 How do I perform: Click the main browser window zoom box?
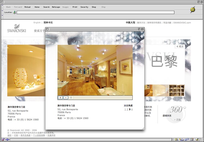point(198,2)
